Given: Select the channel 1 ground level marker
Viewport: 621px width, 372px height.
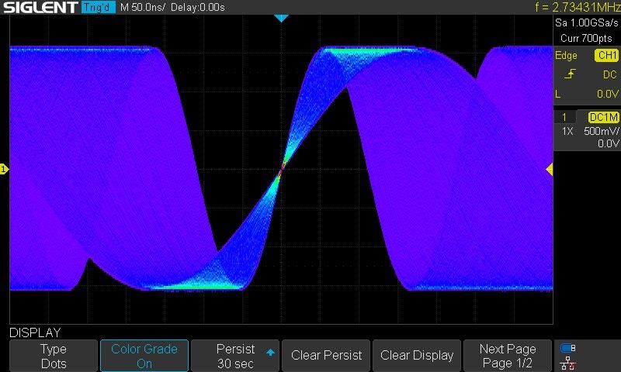Looking at the screenshot, I should [x=4, y=169].
